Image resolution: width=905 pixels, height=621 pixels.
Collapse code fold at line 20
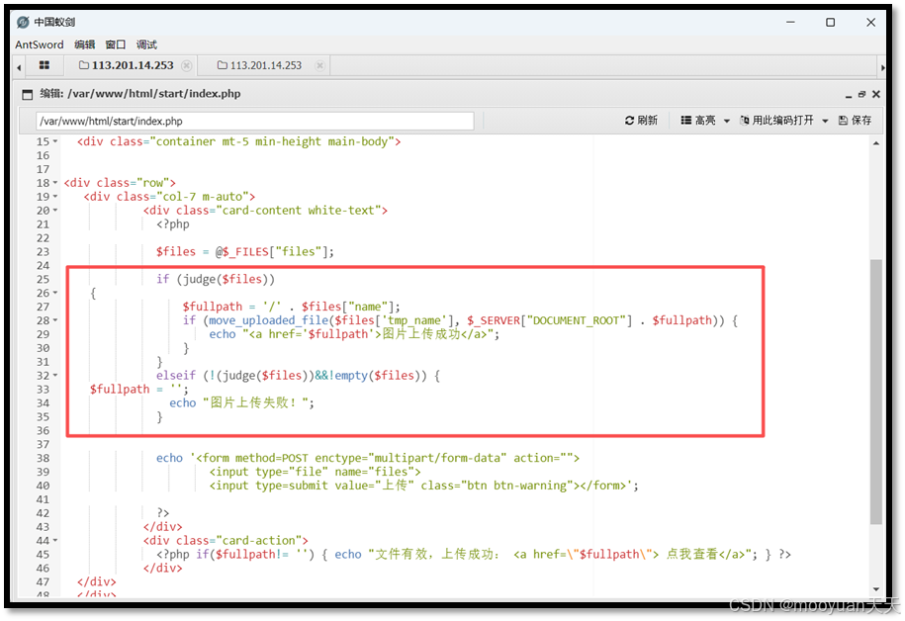tap(55, 211)
